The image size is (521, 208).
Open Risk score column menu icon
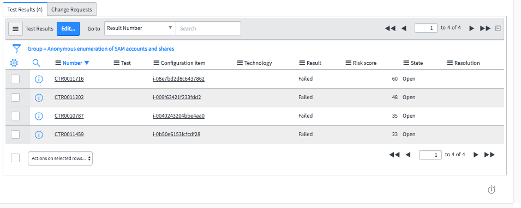(x=349, y=63)
